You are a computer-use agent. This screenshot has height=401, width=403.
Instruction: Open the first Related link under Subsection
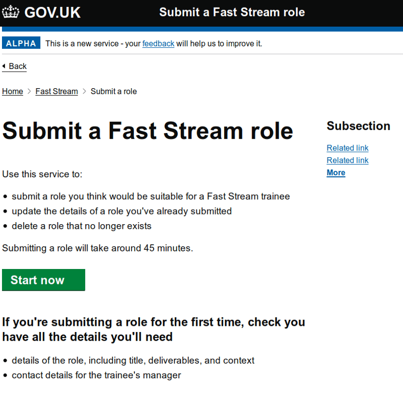coord(347,148)
